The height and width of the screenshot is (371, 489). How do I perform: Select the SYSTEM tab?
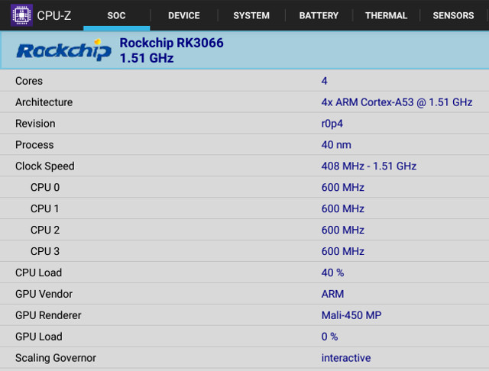[x=251, y=15]
